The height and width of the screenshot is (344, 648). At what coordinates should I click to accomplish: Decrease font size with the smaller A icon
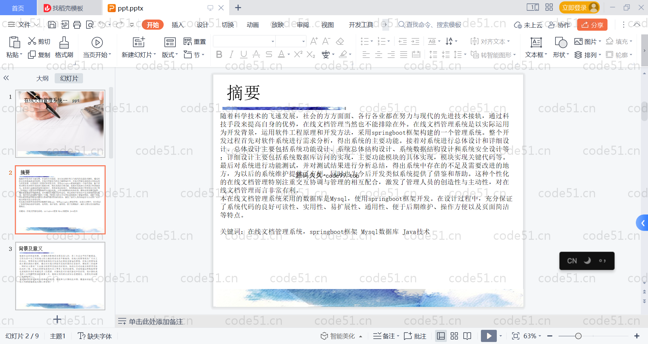point(326,41)
